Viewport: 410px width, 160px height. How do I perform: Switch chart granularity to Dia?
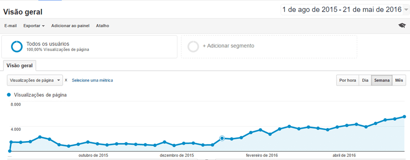click(x=365, y=80)
